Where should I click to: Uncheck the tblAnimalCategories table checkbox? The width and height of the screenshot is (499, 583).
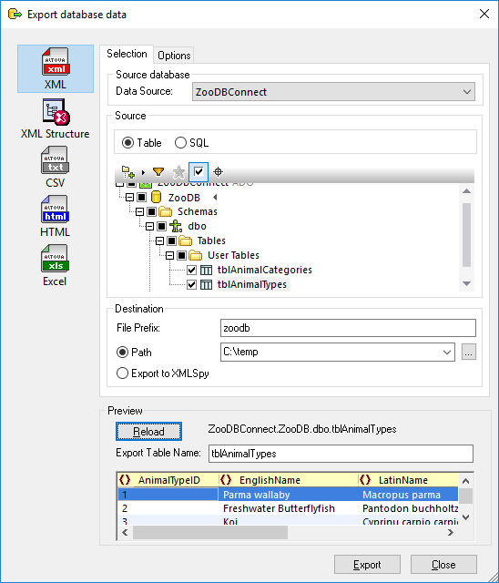[191, 270]
